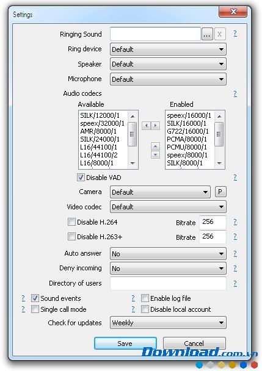This screenshot has width=262, height=371.
Task: Toggle the Disable VAD checkbox
Action: pyautogui.click(x=81, y=178)
